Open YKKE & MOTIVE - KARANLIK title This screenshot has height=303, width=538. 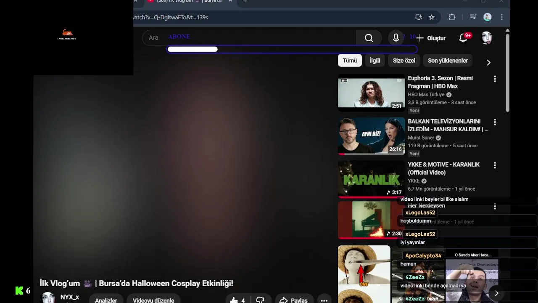[x=443, y=168]
